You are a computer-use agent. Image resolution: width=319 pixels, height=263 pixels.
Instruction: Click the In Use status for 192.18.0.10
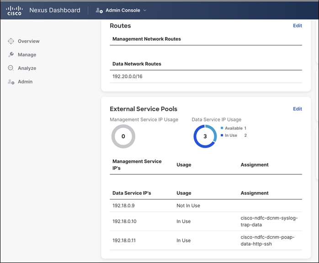tap(184, 221)
